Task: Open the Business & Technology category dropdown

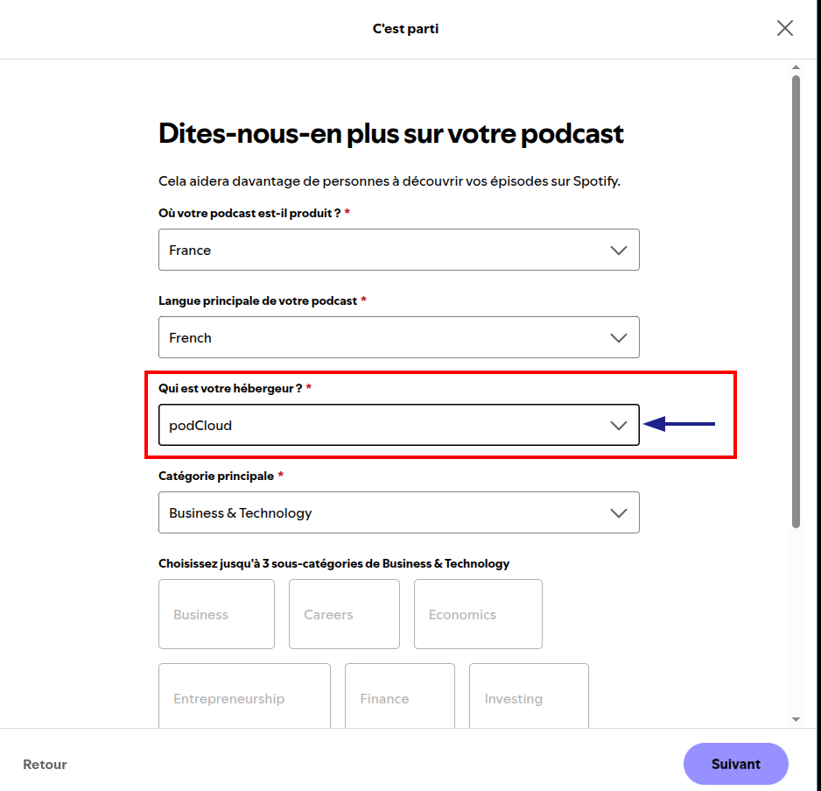Action: (x=399, y=512)
